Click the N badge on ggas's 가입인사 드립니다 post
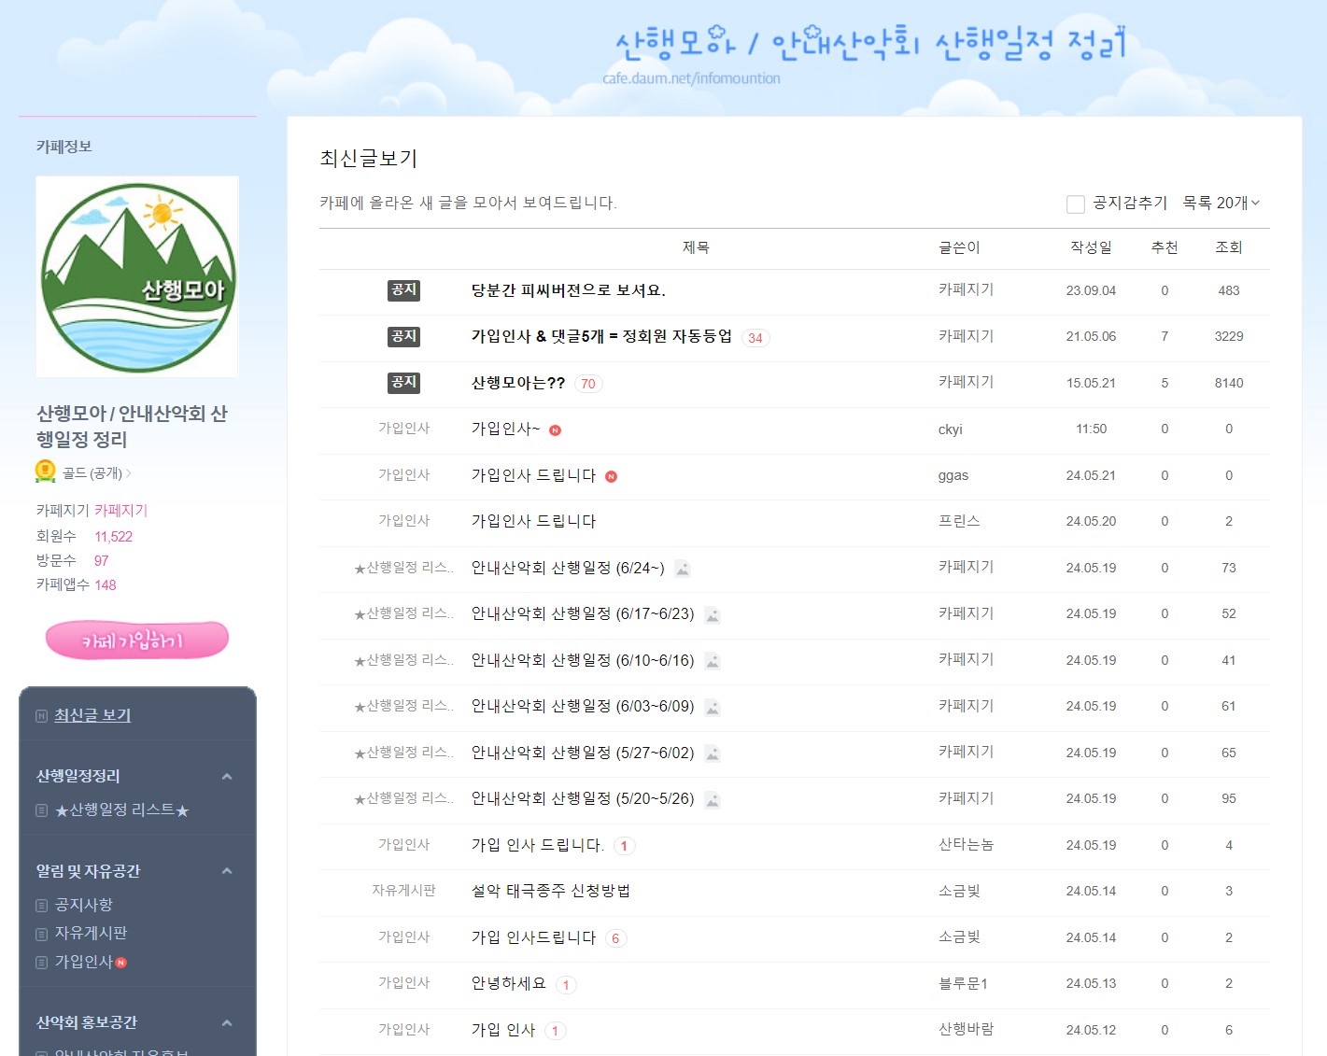Screen dimensions: 1327x1056 coord(612,475)
